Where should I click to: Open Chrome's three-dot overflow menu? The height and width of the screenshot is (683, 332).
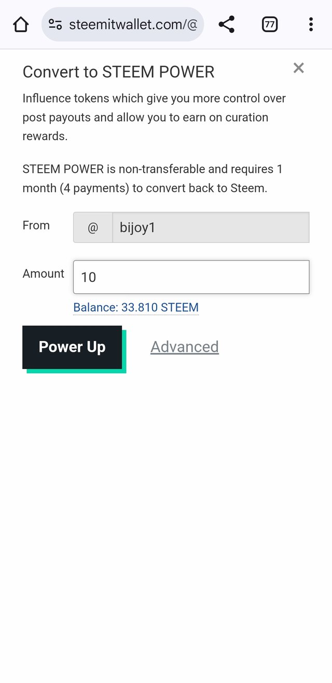[311, 24]
